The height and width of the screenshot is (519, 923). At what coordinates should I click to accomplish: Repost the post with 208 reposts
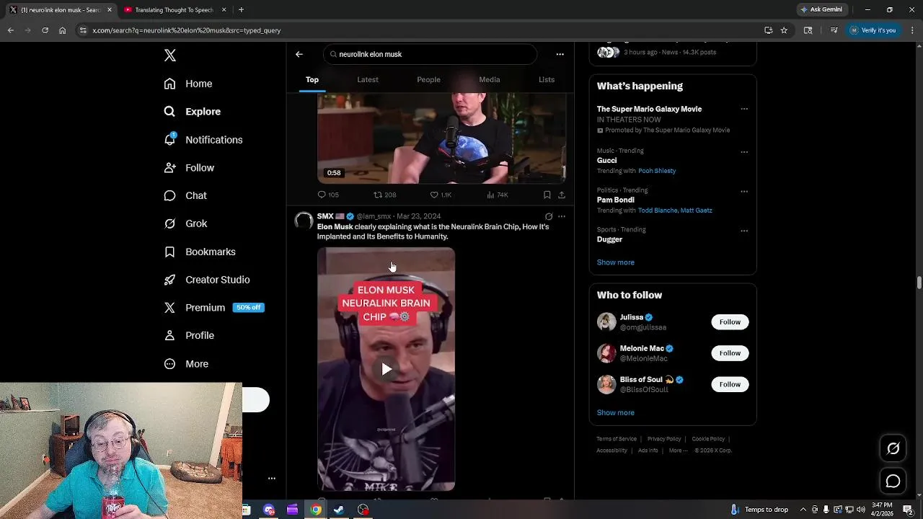(384, 195)
